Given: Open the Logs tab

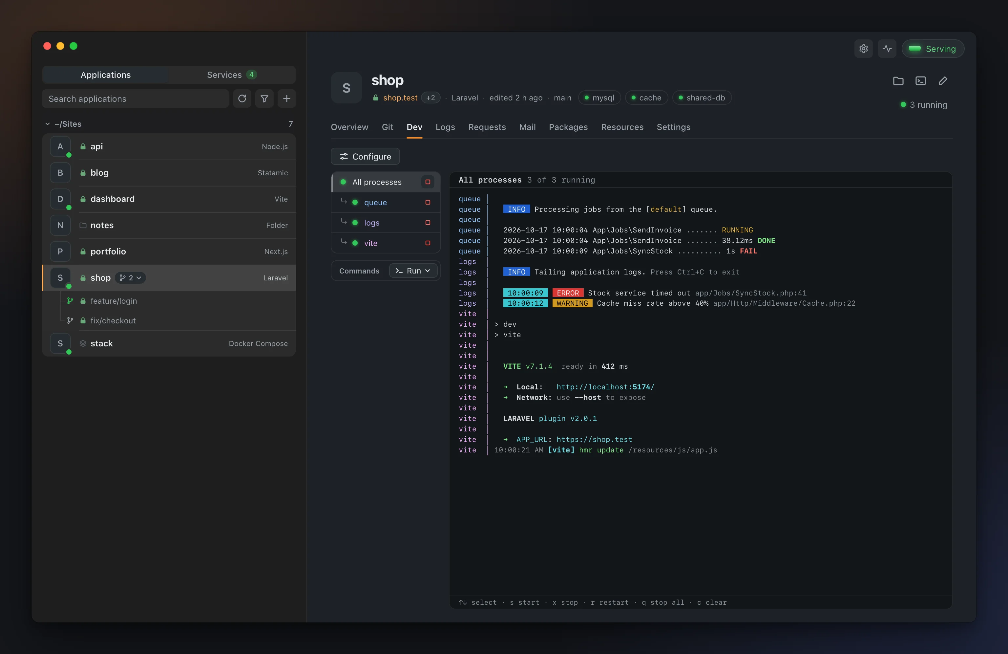Looking at the screenshot, I should coord(445,127).
